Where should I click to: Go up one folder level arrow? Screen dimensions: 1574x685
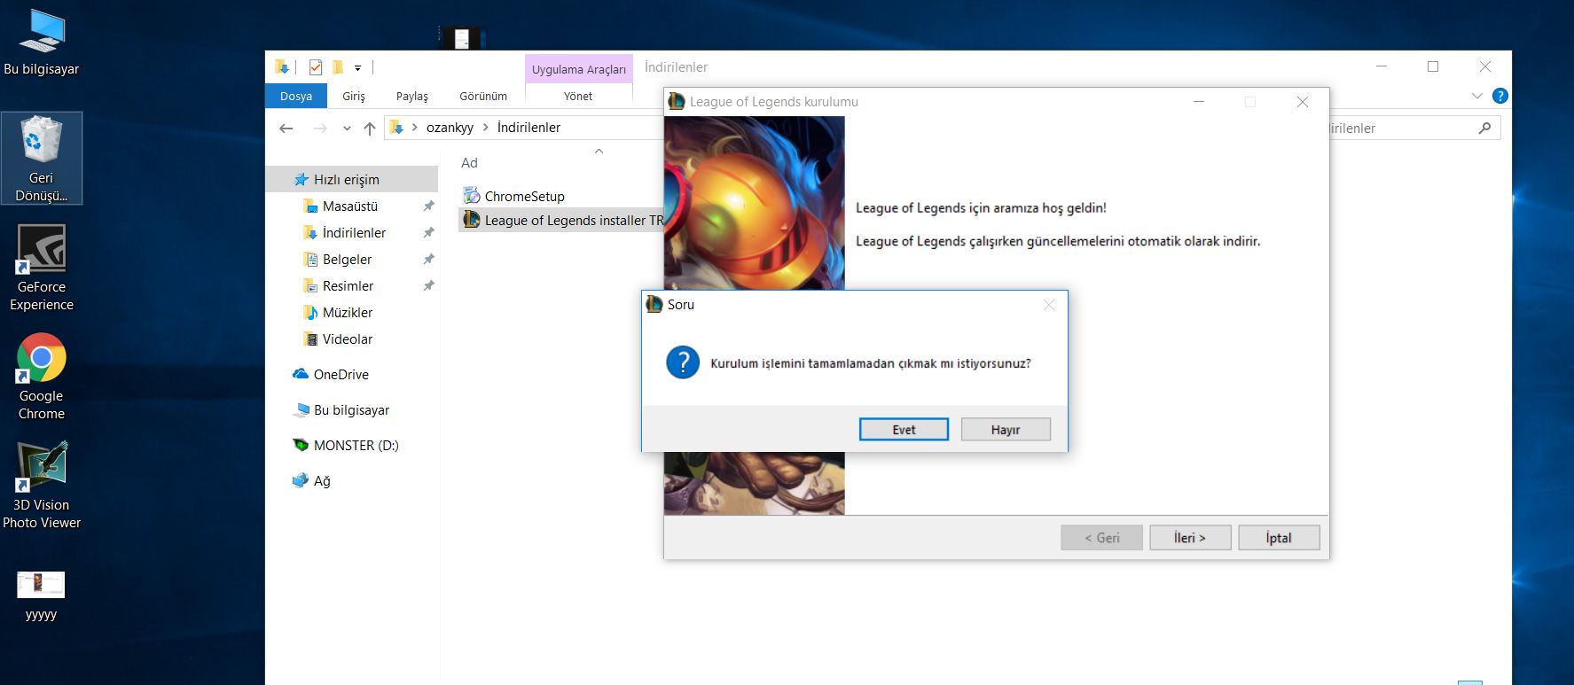click(370, 128)
